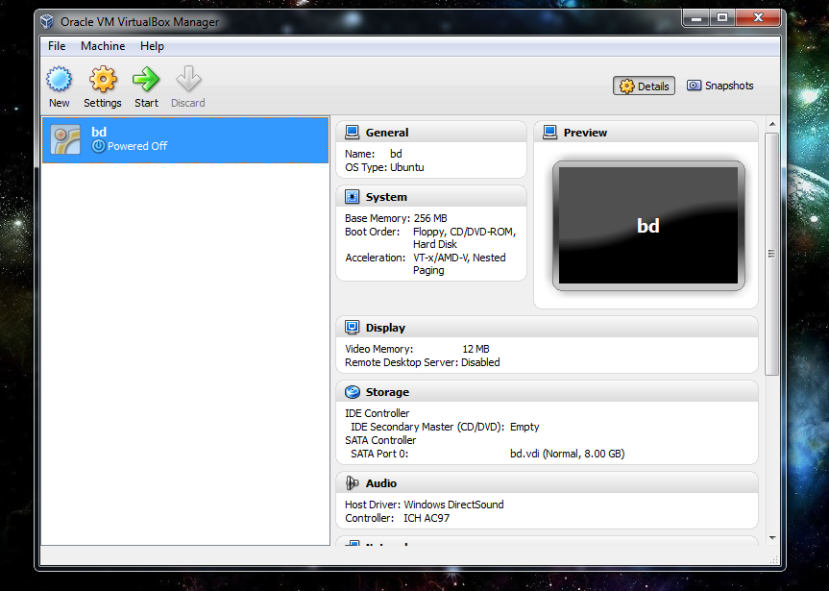829x591 pixels.
Task: Open the Machine menu
Action: click(x=103, y=46)
